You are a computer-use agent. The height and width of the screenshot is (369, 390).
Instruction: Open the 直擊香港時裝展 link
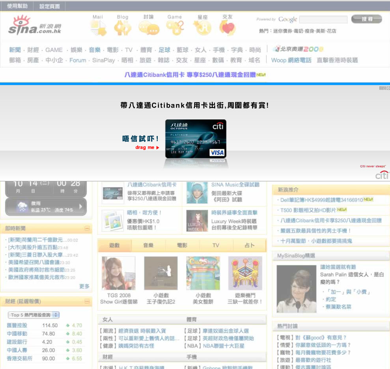pyautogui.click(x=337, y=60)
